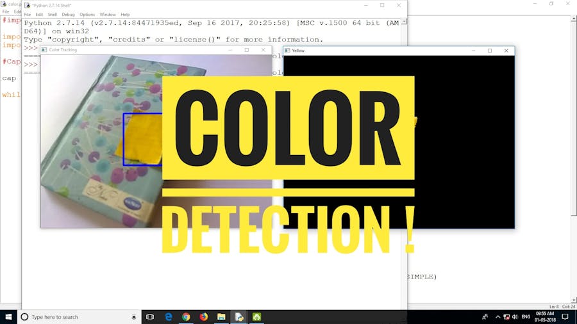
Task: Open the File menu in Python Shell
Action: (x=28, y=15)
